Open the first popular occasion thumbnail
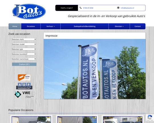Image resolution: width=154 pixels, height=123 pixels. pyautogui.click(x=31, y=120)
